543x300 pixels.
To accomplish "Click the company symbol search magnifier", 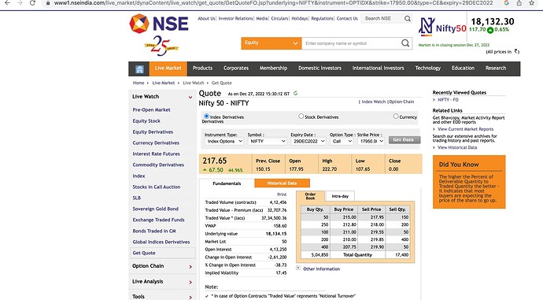I will (x=405, y=43).
